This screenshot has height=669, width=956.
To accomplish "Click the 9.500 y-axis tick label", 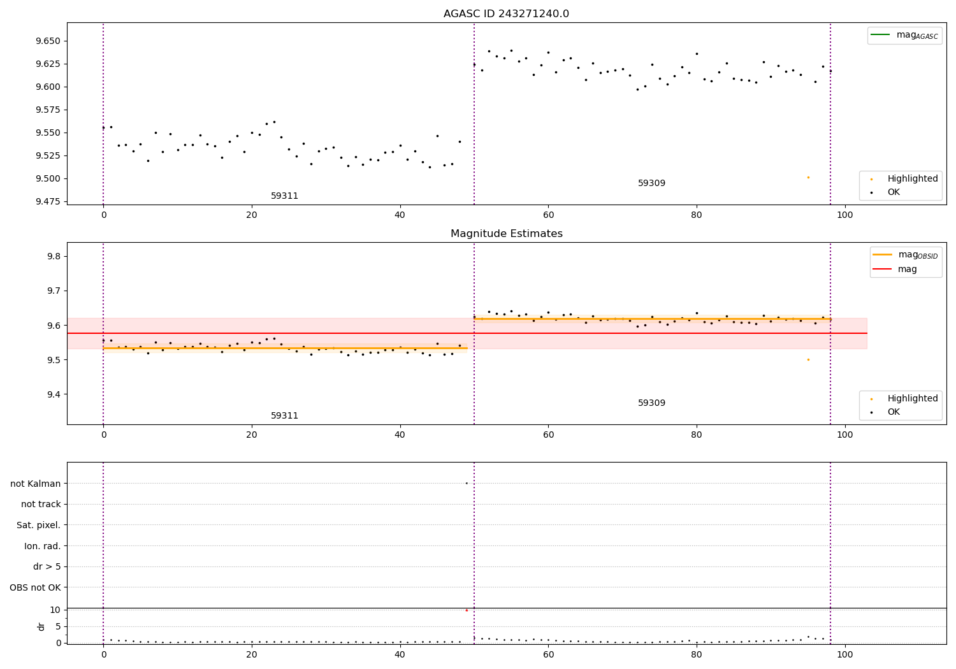I will pos(48,178).
